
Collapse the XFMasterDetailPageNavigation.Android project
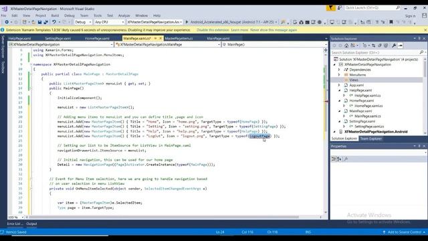pos(334,132)
